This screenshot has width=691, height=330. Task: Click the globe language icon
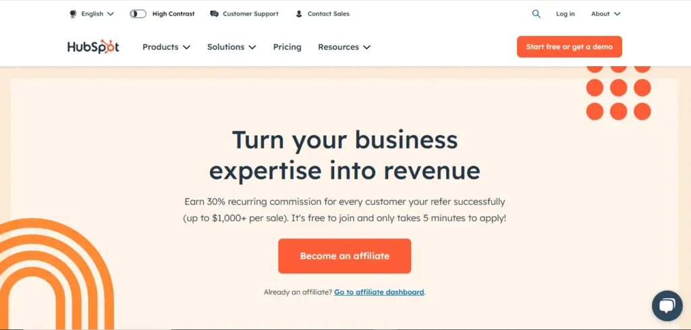coord(73,13)
